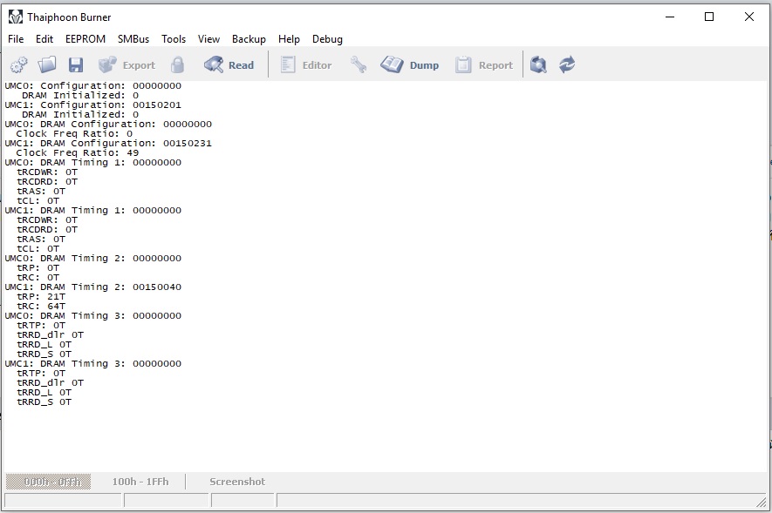Click the settings gears toolbar icon

[18, 64]
